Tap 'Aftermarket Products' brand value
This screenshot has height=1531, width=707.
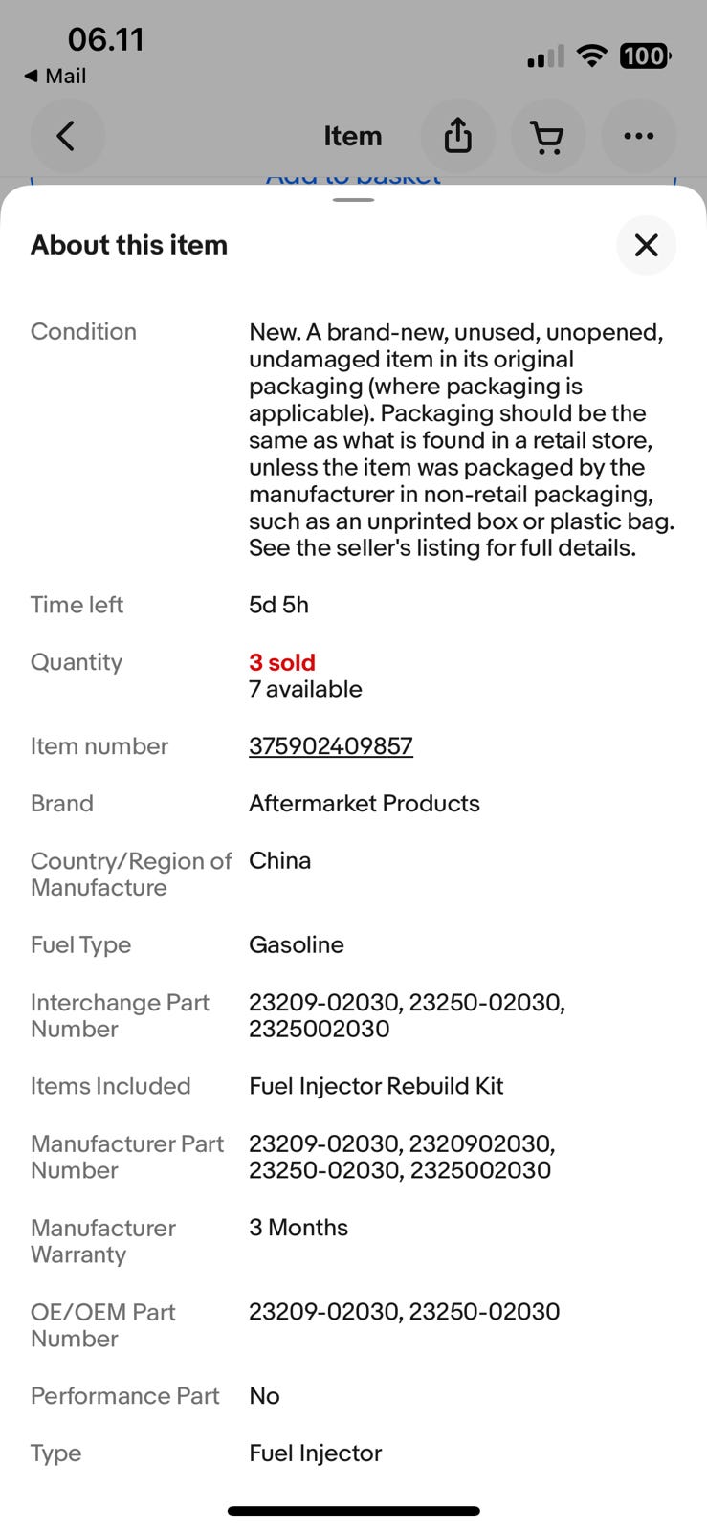[365, 804]
